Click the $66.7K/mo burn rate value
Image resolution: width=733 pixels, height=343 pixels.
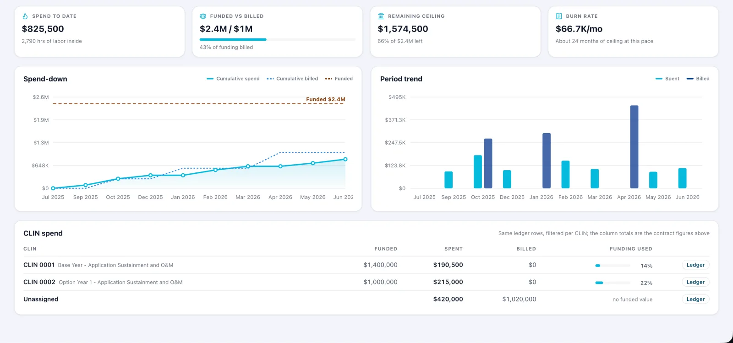pos(579,29)
